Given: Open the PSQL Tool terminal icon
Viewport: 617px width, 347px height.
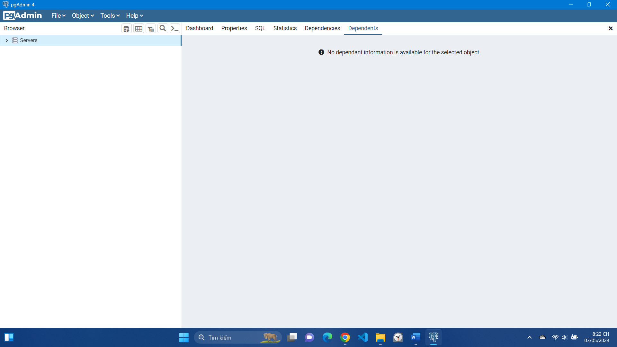Looking at the screenshot, I should point(174,29).
